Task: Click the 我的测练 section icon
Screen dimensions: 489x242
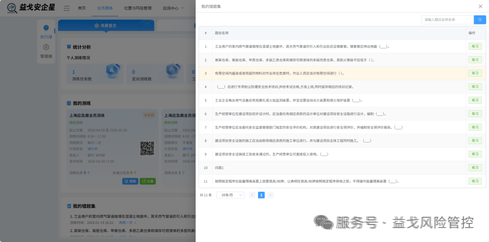Action: click(x=69, y=103)
